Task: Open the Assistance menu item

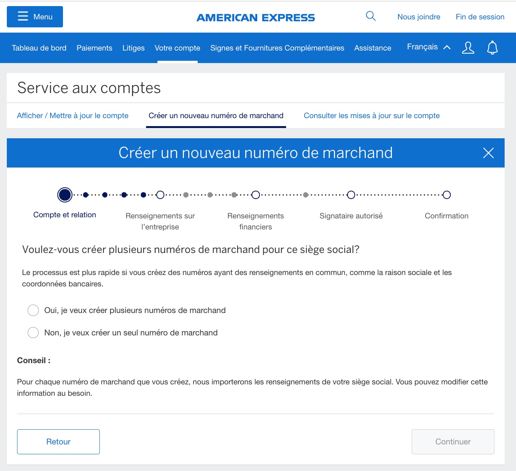Action: click(x=373, y=48)
